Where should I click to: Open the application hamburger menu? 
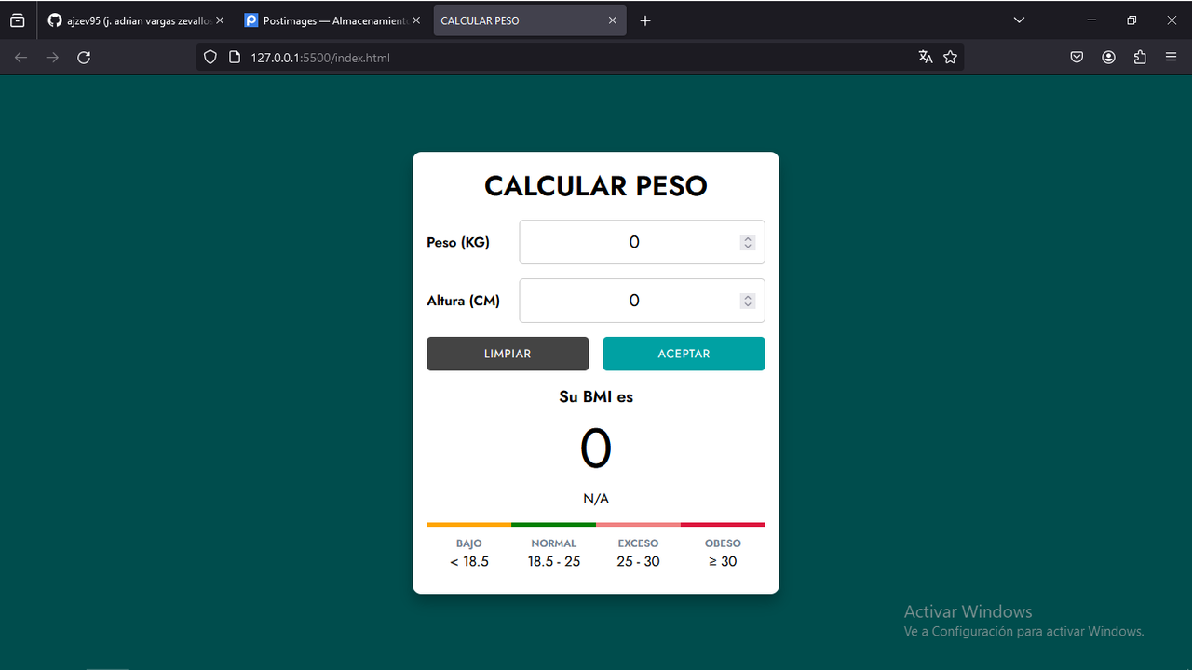coord(1171,57)
